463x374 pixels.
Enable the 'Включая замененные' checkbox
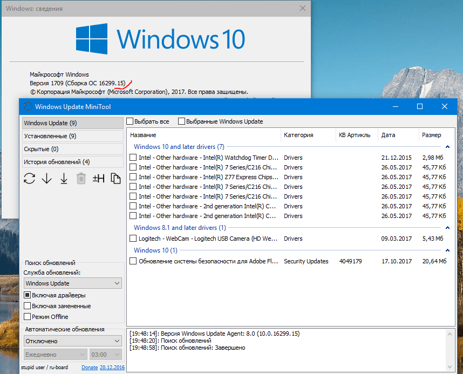27,306
